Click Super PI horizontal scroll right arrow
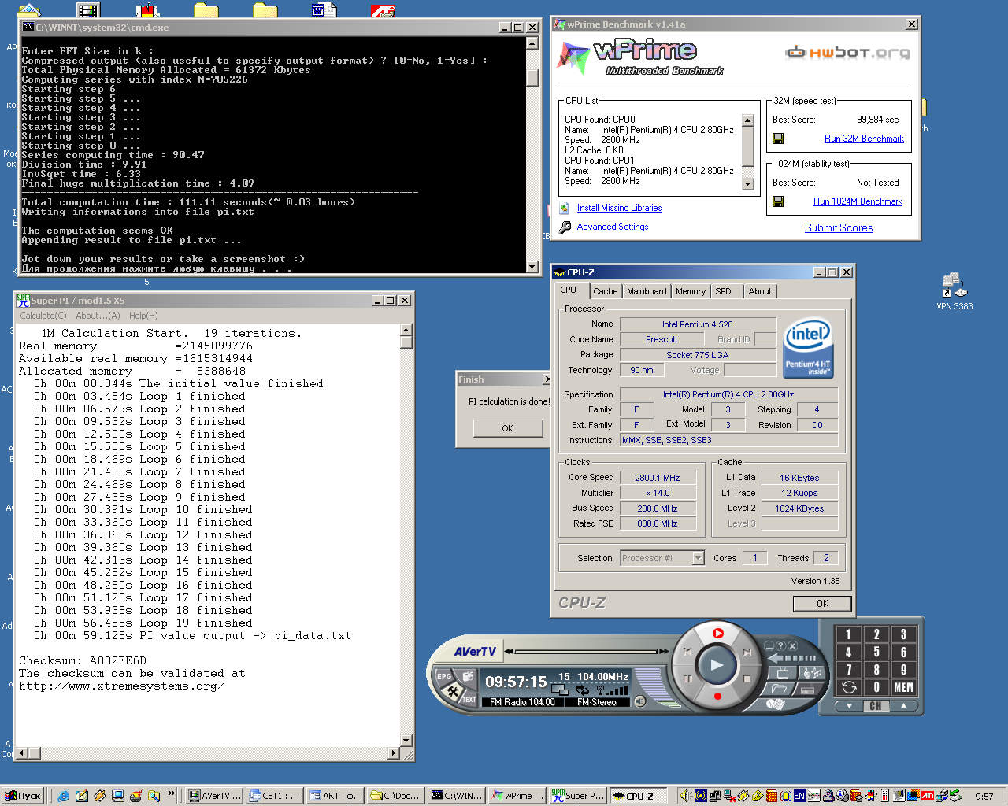The height and width of the screenshot is (806, 1008). (x=394, y=753)
